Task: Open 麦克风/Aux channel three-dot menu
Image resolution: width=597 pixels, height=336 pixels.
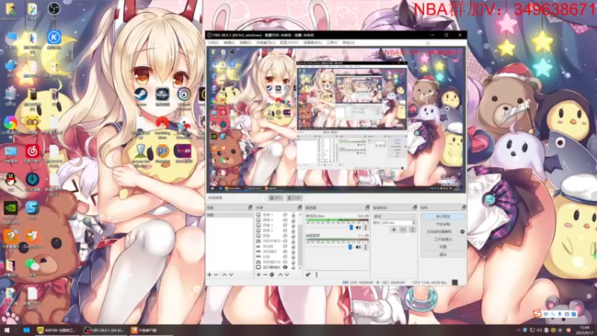Action: 366,228
